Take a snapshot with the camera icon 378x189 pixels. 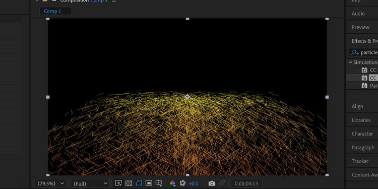[x=212, y=183]
